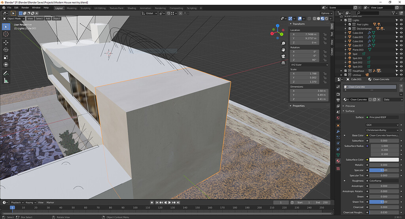Hide Cube.004 with its eye icon
405x219 pixels.
401,33
